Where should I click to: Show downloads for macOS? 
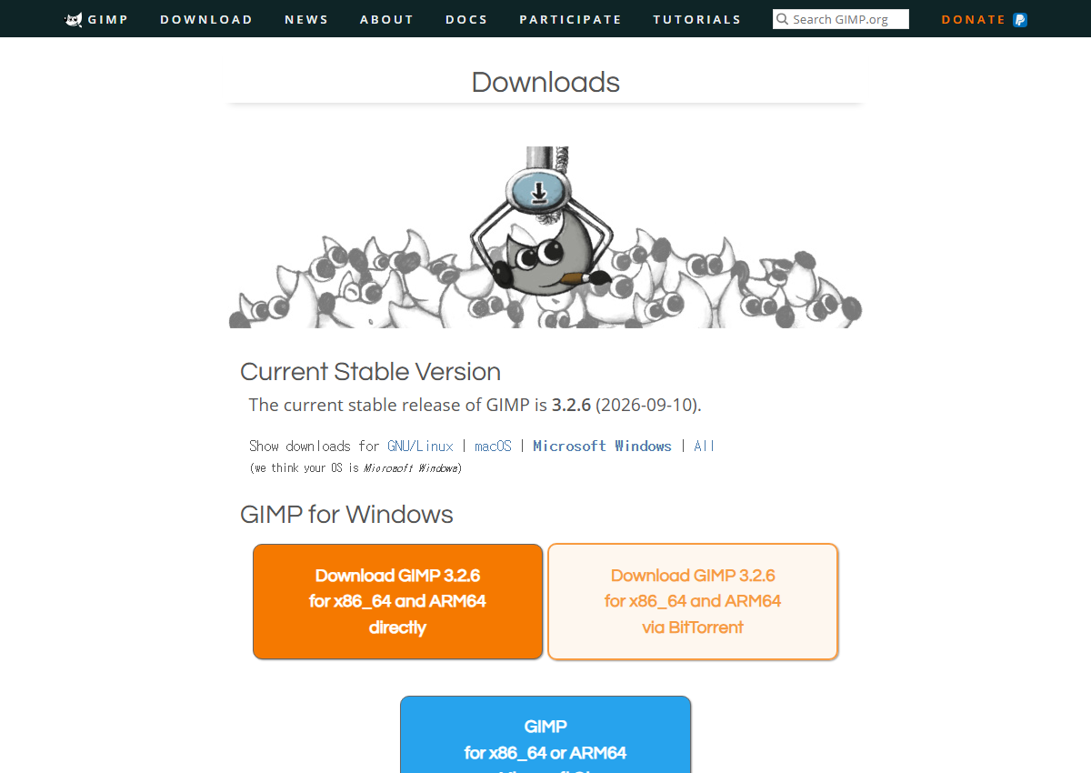point(493,446)
